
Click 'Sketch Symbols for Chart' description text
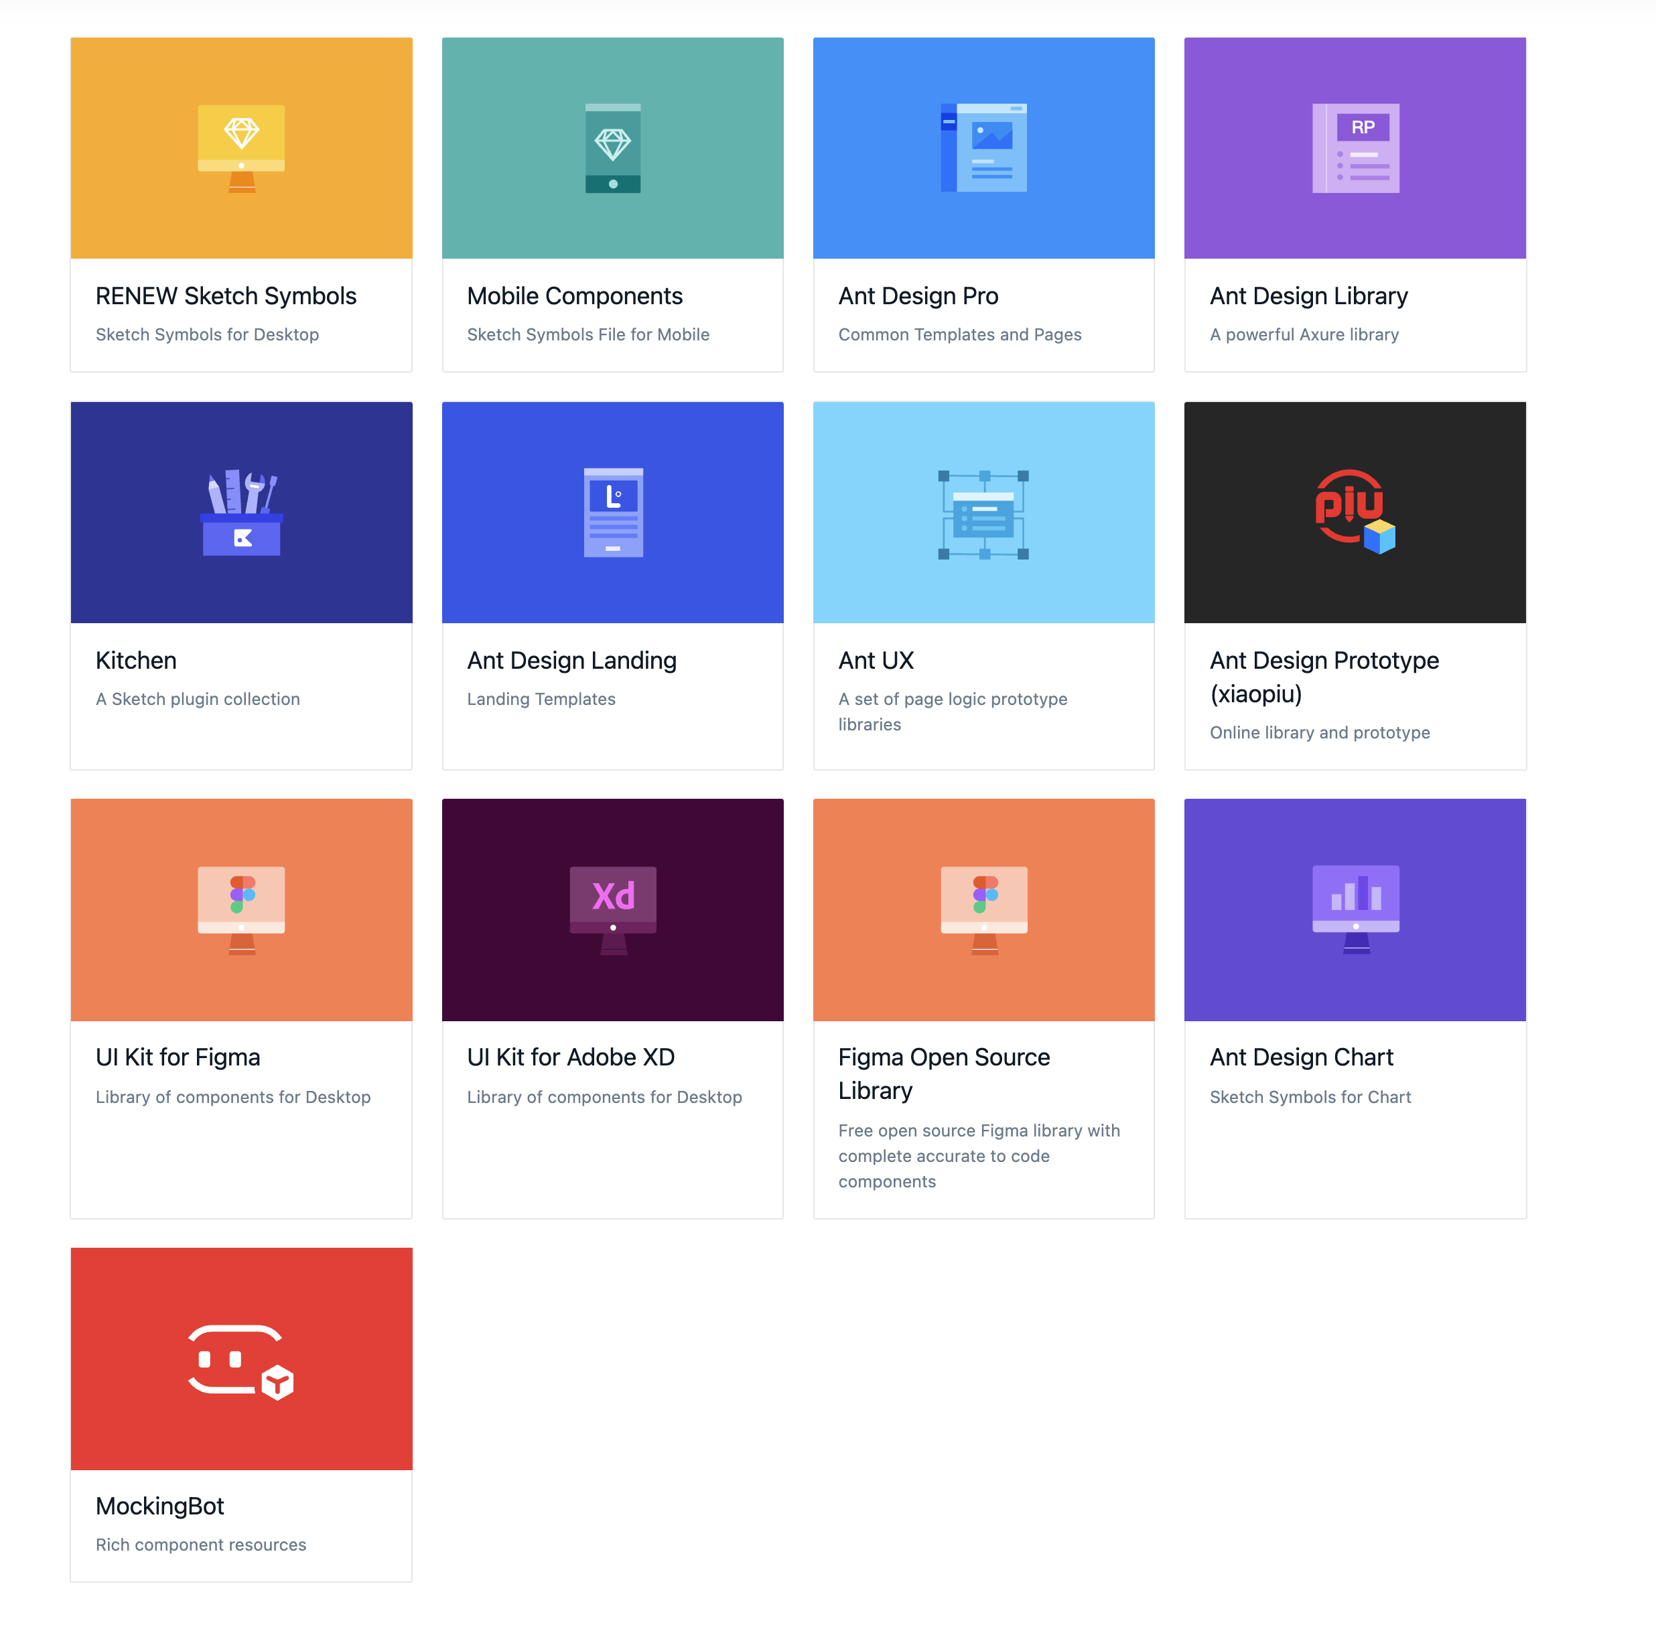(1309, 1096)
